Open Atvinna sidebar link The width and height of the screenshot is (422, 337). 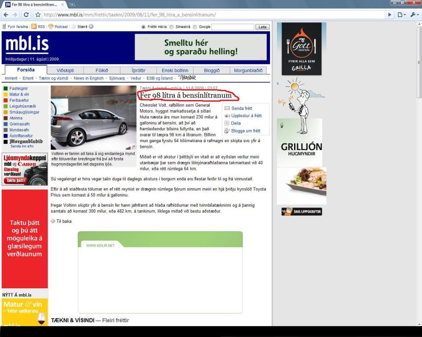pos(16,118)
